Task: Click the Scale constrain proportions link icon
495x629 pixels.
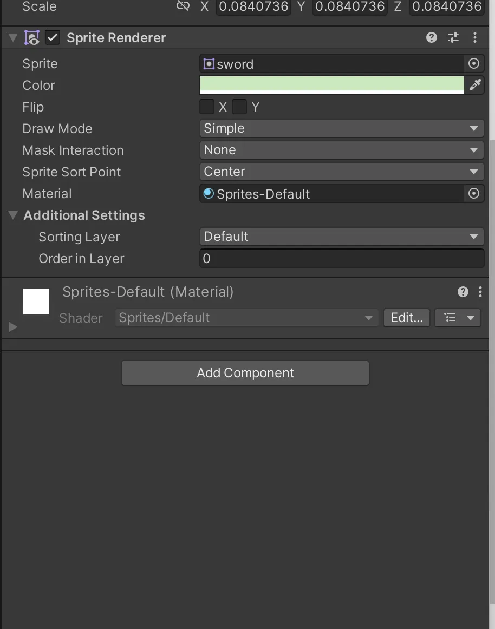Action: (x=183, y=6)
